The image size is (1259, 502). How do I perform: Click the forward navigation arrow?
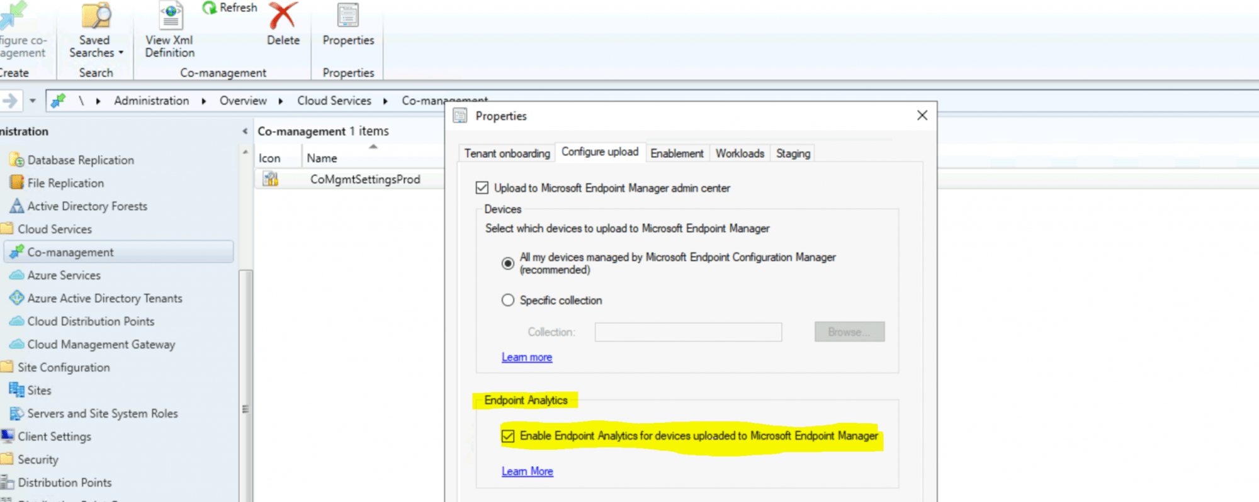(10, 101)
